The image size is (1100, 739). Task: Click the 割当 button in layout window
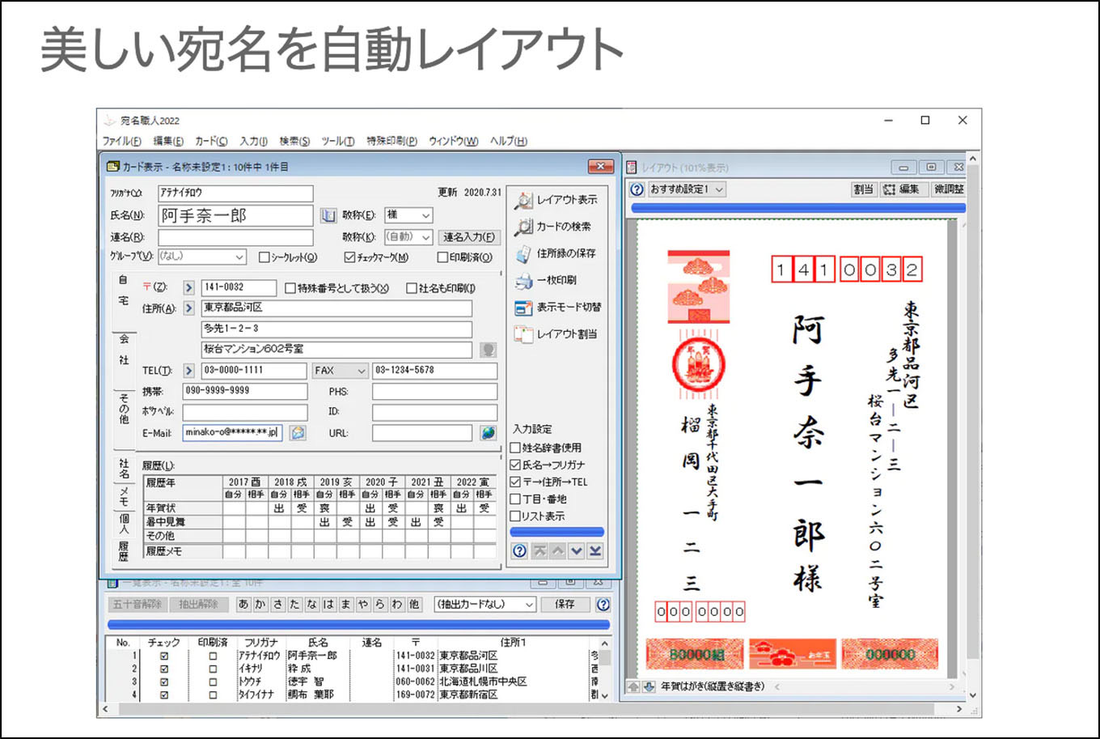point(863,189)
